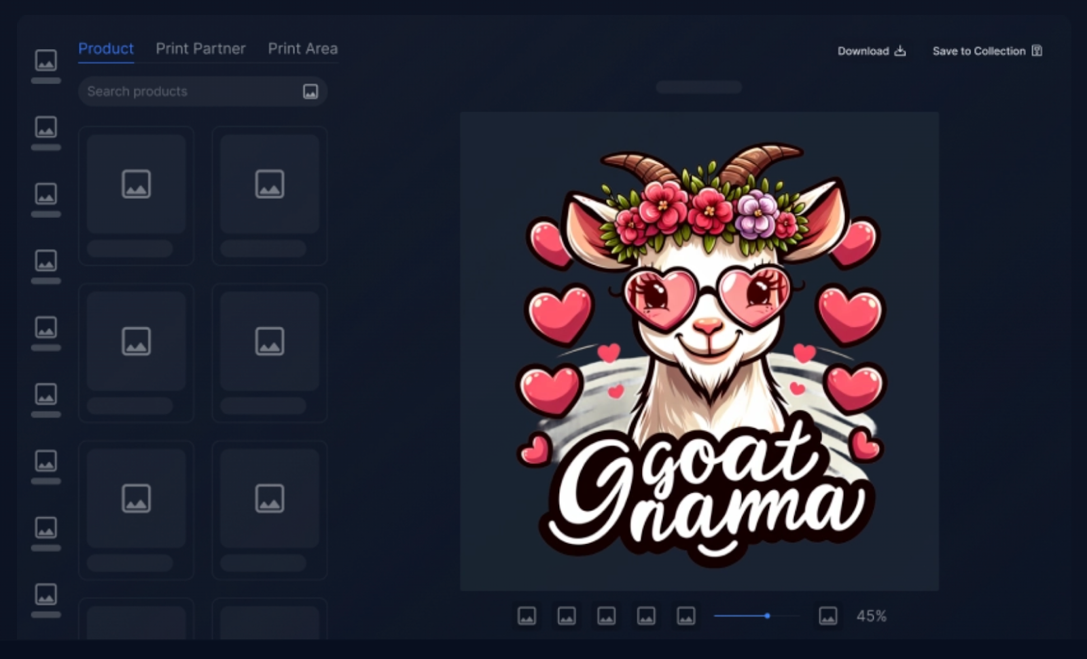Image resolution: width=1087 pixels, height=659 pixels.
Task: Open the Print Area tab
Action: pyautogui.click(x=302, y=49)
